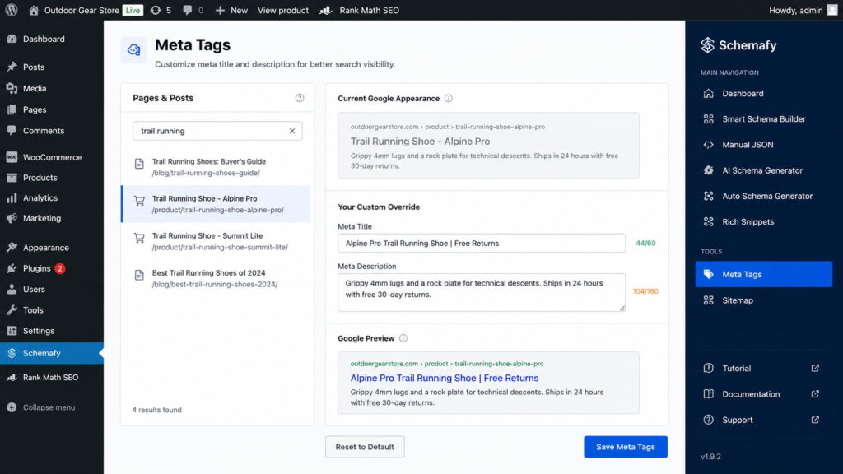Click Manual JSON code icon
The width and height of the screenshot is (843, 474).
tap(708, 145)
